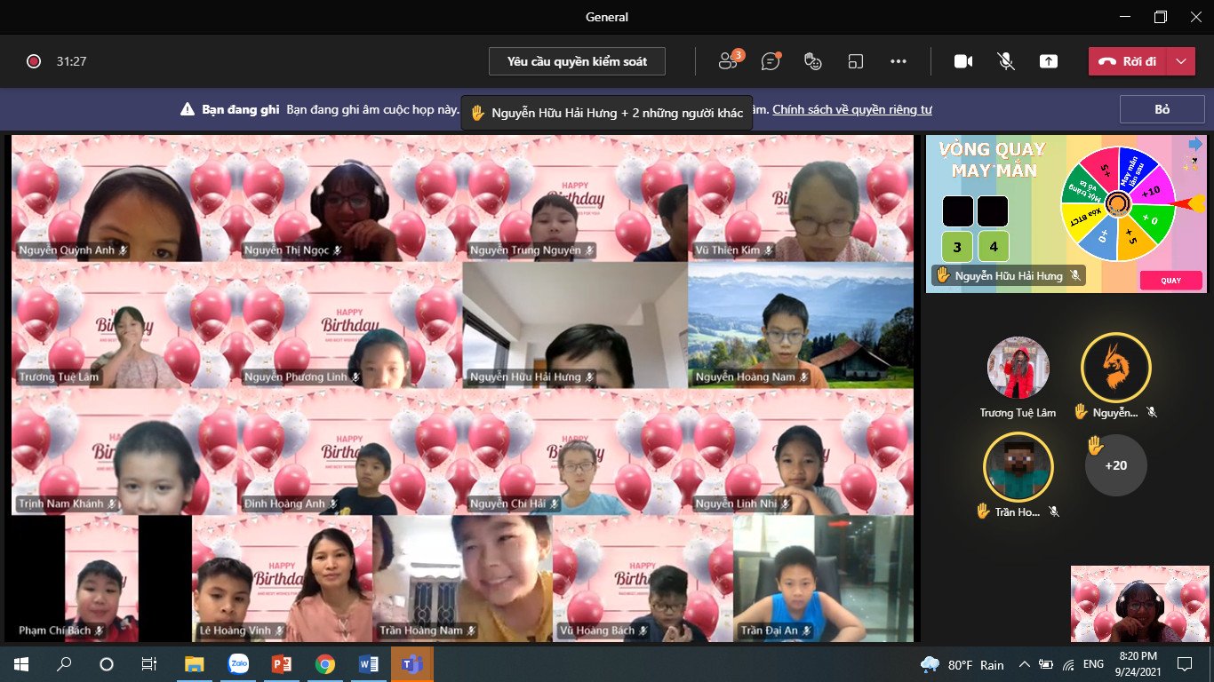Expand the Rời đi leave options arrow
The height and width of the screenshot is (682, 1214).
click(x=1180, y=61)
